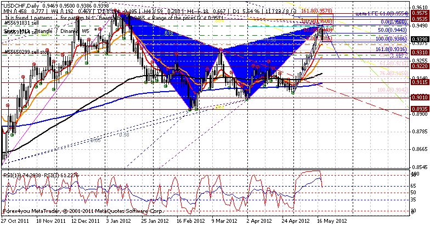Click the 0.8900 price scale value
This screenshot has height=225, width=430.
420,114
